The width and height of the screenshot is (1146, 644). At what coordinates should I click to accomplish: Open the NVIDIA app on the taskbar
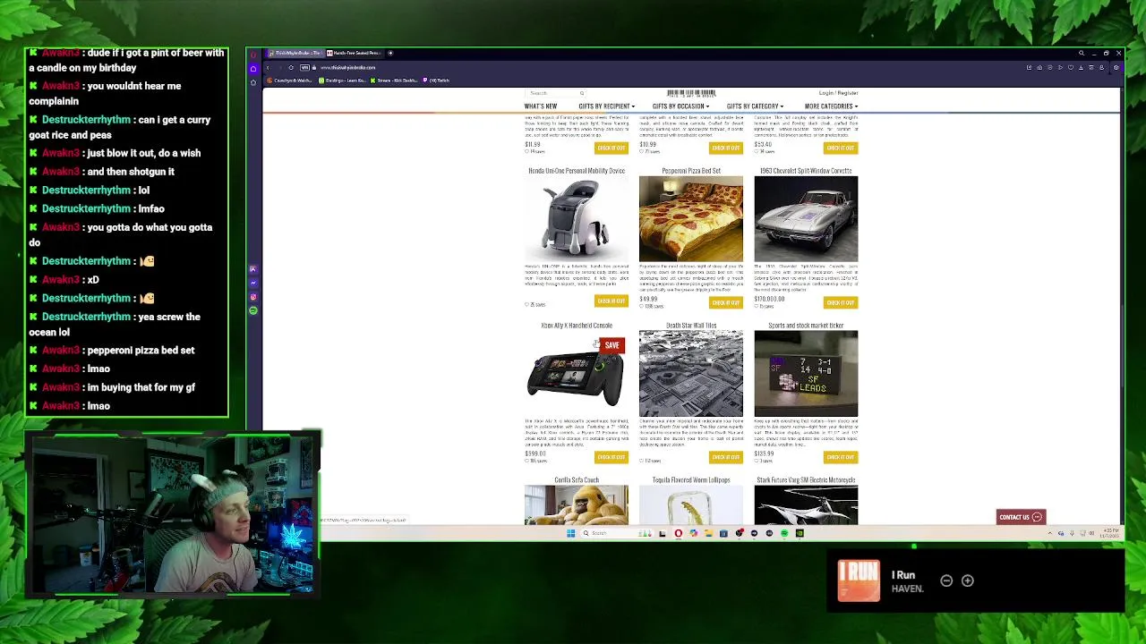pos(800,533)
